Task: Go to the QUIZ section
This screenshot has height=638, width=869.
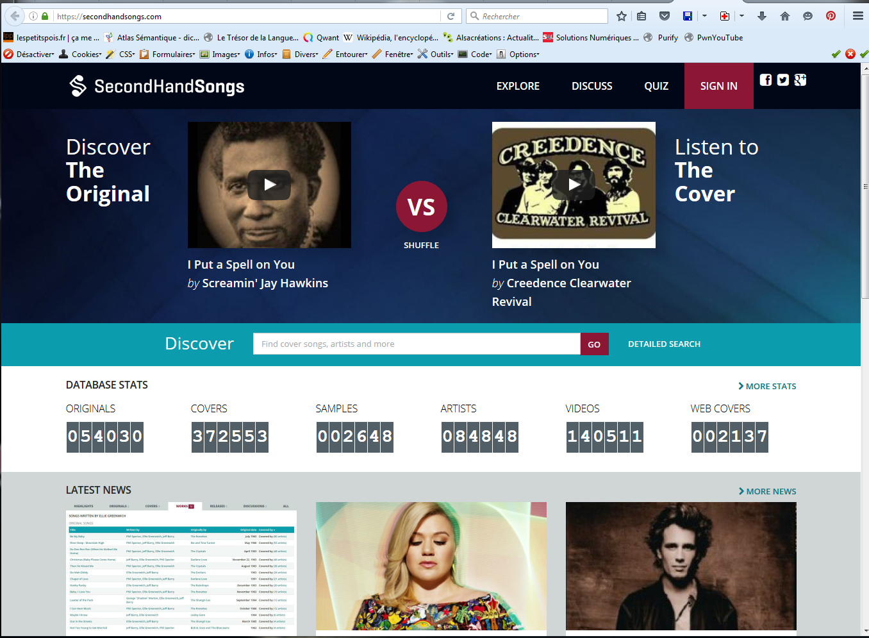Action: pyautogui.click(x=656, y=86)
